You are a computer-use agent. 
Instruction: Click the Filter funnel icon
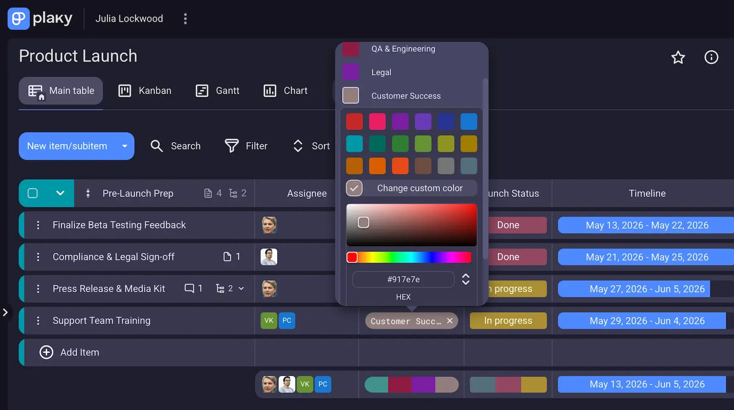click(232, 146)
